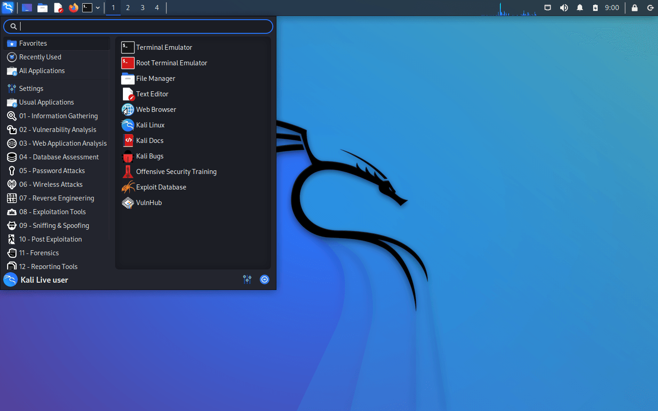Open file manager icon in top panel
The image size is (658, 411).
coord(42,8)
